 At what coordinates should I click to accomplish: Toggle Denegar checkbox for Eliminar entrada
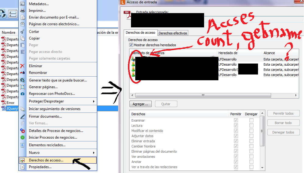pos(251,141)
